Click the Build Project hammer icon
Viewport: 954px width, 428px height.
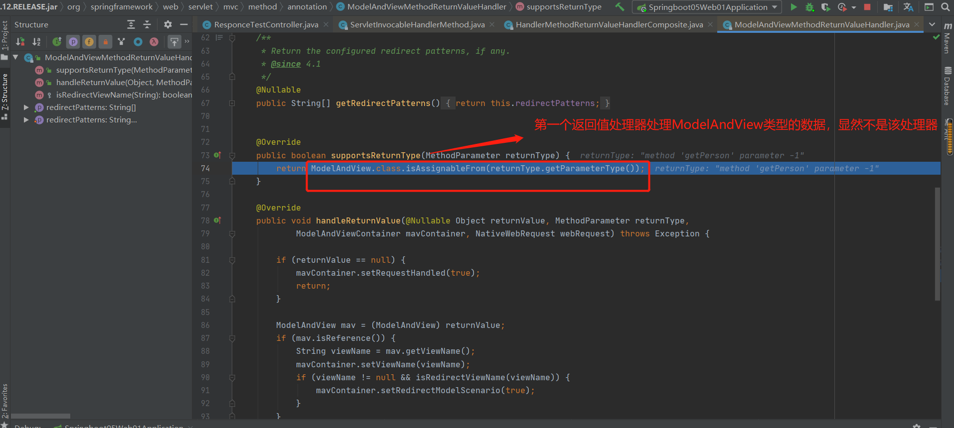620,7
